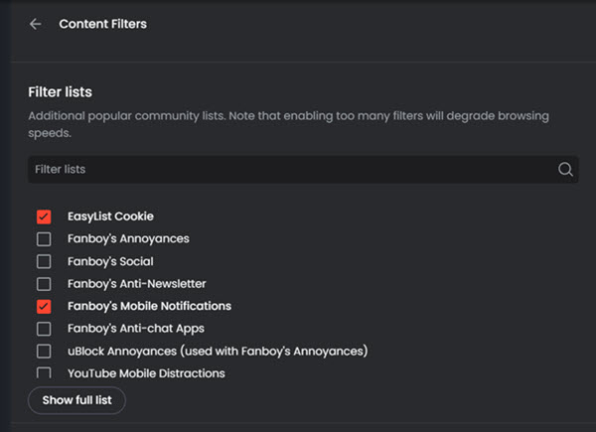596x432 pixels.
Task: Turn on Fanboy's Anti-chat Apps checkbox
Action: click(44, 329)
